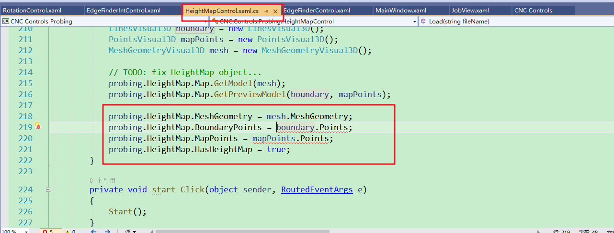This screenshot has height=233, width=614.
Task: Switch to the RotationControl.xaml tab
Action: [x=40, y=11]
